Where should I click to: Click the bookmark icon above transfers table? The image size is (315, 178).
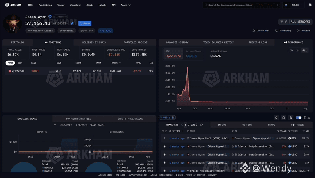[283, 117]
